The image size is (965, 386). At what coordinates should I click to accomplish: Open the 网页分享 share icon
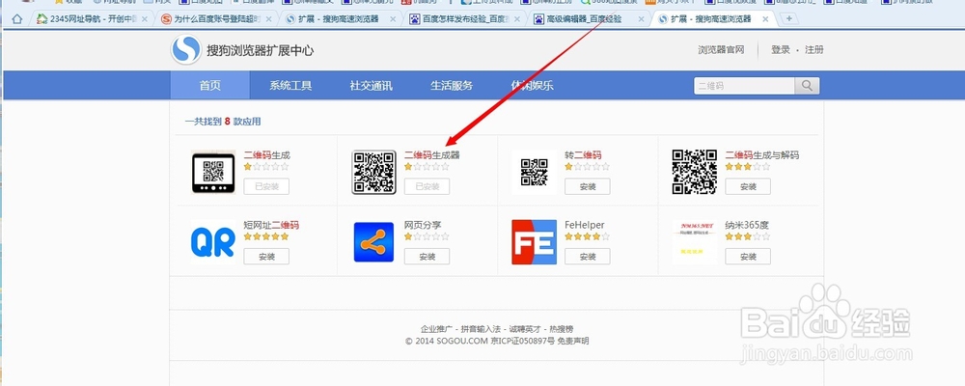click(x=373, y=242)
